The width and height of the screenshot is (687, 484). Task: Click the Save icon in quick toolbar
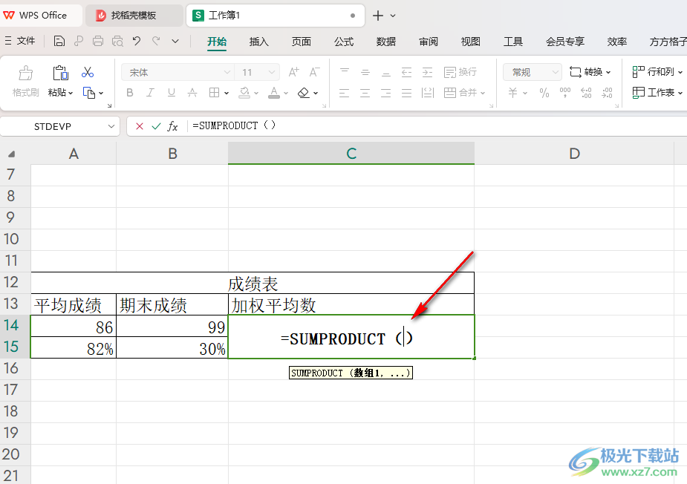(59, 41)
